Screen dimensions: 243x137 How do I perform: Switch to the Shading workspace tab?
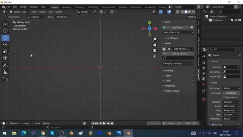coord(123,7)
